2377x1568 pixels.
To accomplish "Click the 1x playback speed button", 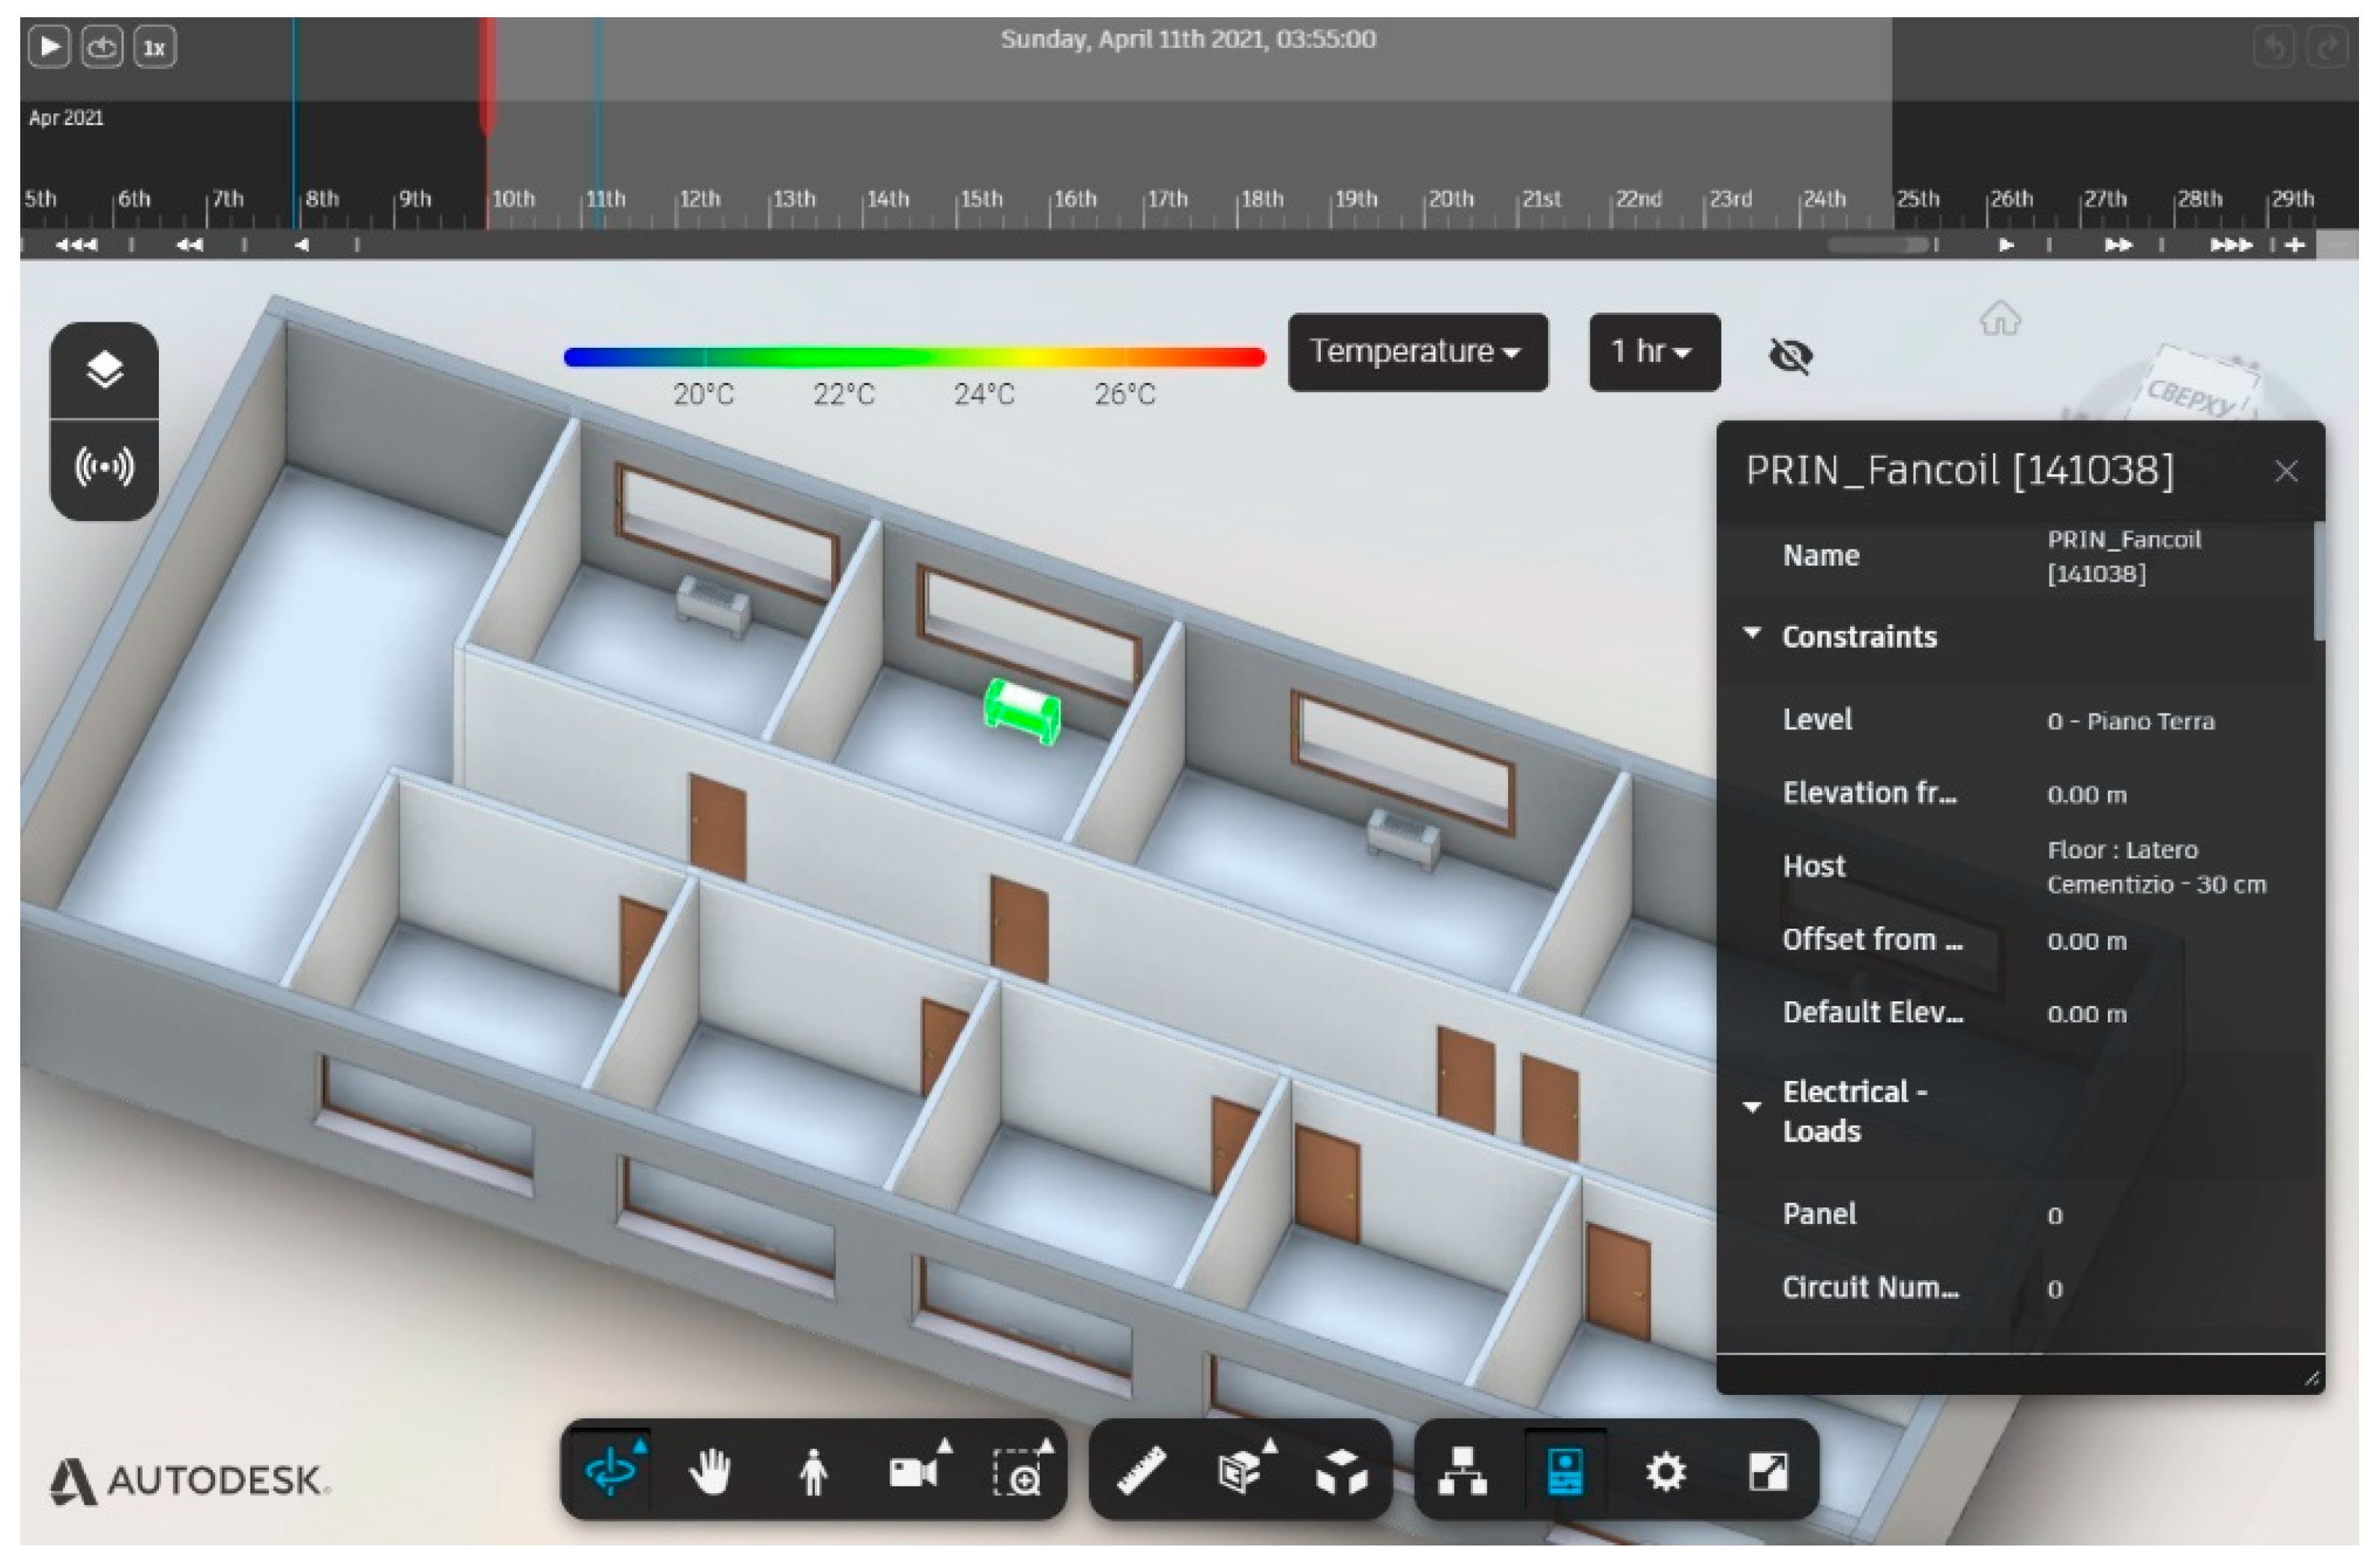I will pyautogui.click(x=154, y=47).
